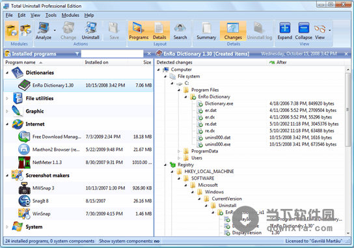
Task: Open the Installed programs module icon
Action: (x=12, y=31)
